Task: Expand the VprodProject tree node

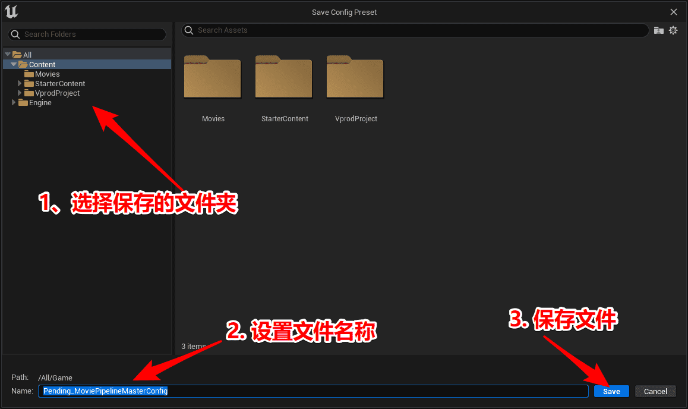Action: (x=20, y=93)
